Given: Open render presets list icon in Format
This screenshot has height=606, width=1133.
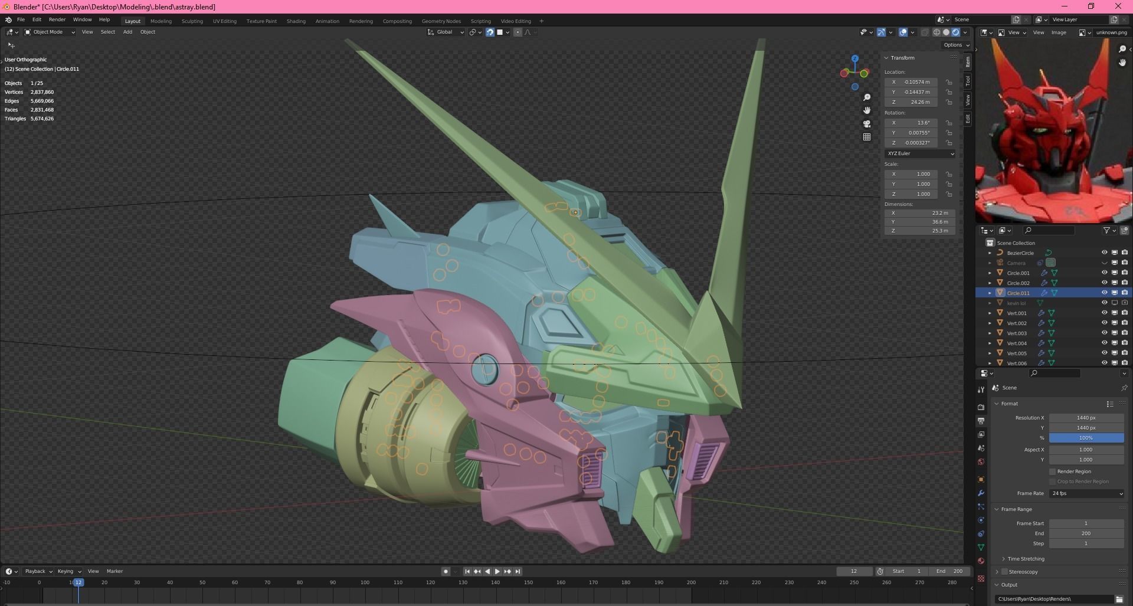Looking at the screenshot, I should [x=1109, y=404].
